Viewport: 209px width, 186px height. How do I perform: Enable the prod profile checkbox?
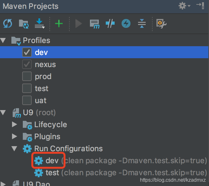[x=27, y=76]
